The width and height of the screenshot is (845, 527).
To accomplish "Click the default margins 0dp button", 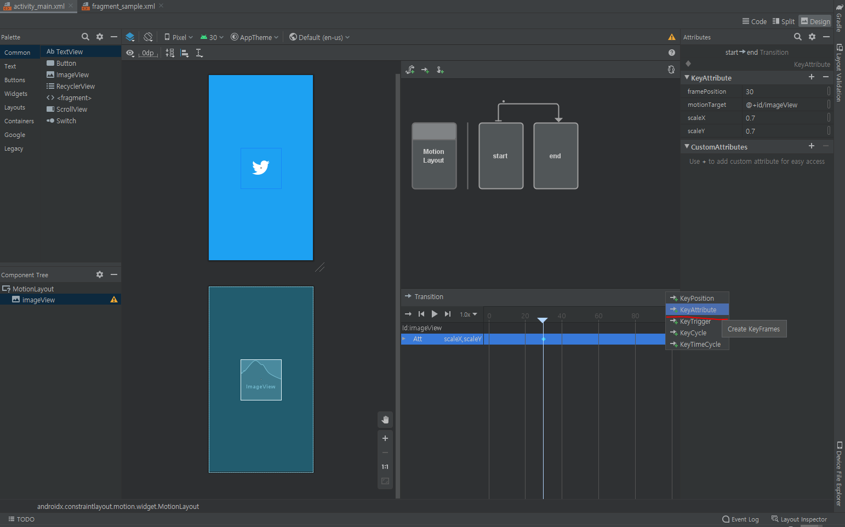I will (148, 53).
